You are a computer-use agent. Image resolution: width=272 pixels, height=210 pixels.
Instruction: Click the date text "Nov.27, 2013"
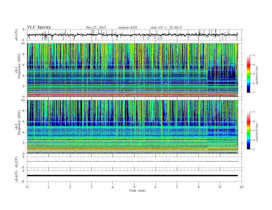(x=96, y=27)
